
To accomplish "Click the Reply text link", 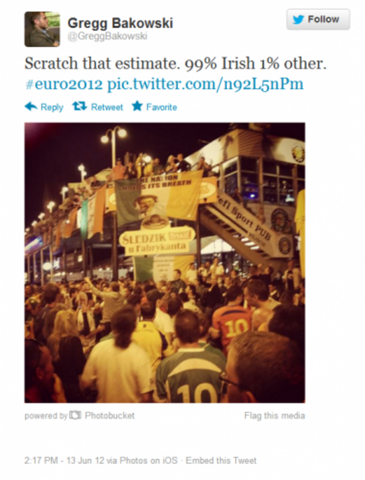I will point(52,107).
